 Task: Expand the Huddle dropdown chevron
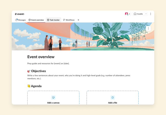coord(146,14)
